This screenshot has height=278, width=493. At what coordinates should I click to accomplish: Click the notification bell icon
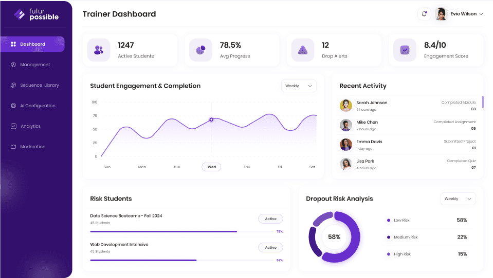424,14
